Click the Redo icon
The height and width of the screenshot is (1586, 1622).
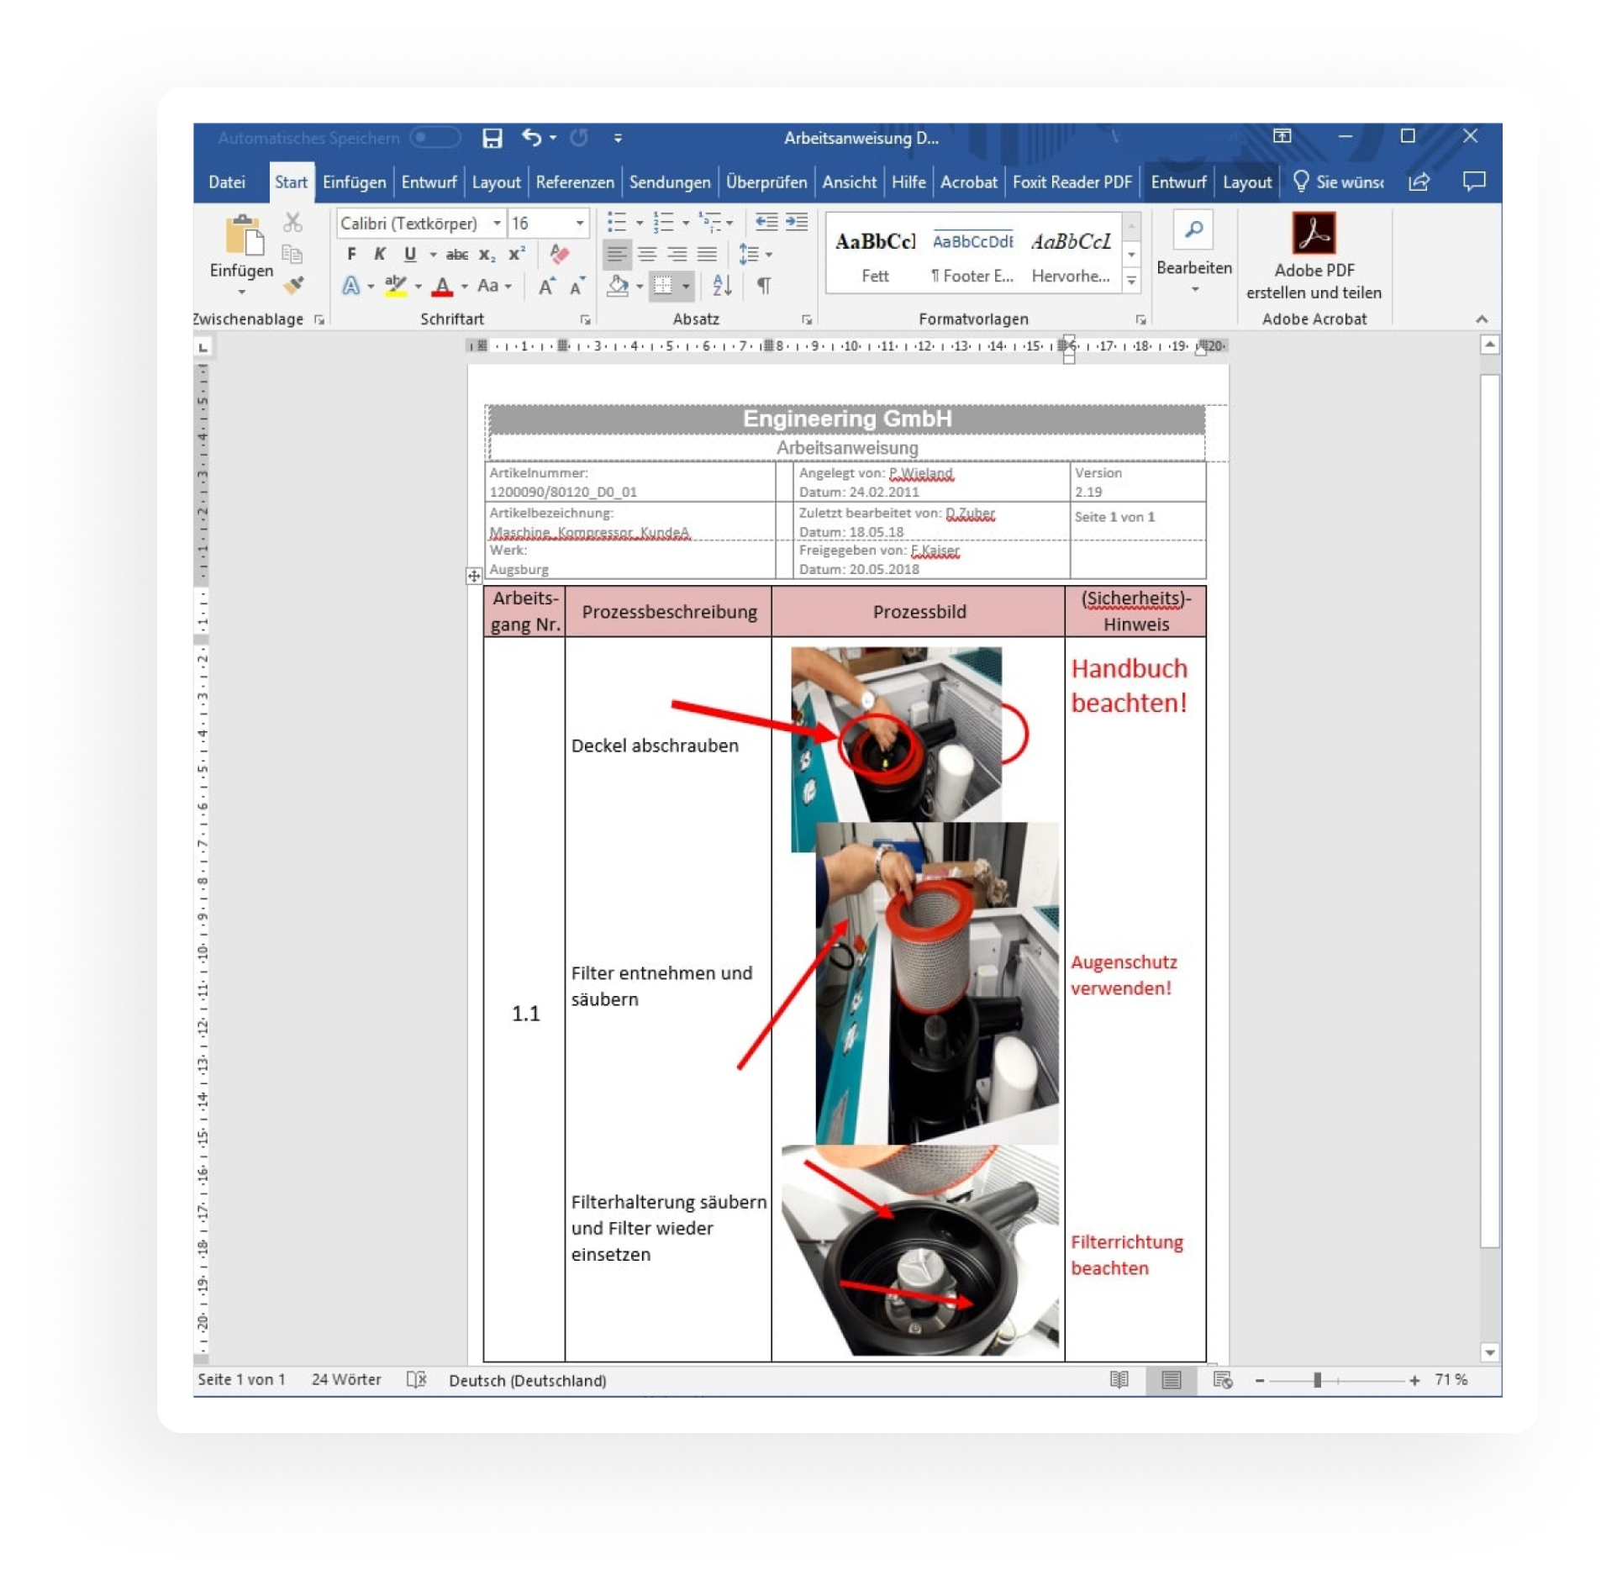click(579, 137)
